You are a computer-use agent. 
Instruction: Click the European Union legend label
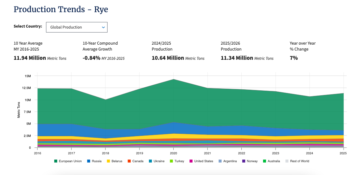pyautogui.click(x=70, y=161)
